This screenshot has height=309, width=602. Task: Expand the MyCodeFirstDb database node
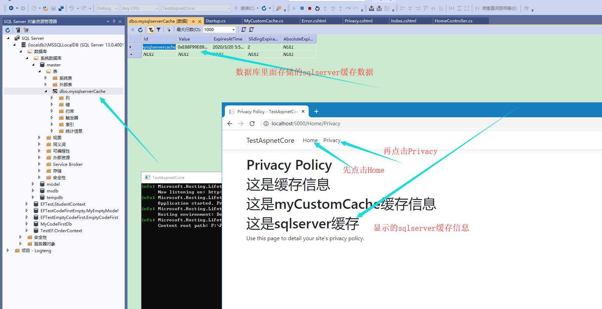tap(27, 224)
